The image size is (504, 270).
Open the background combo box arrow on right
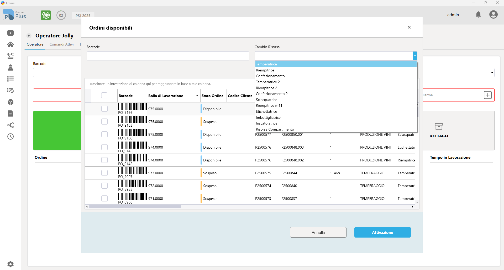click(x=492, y=73)
